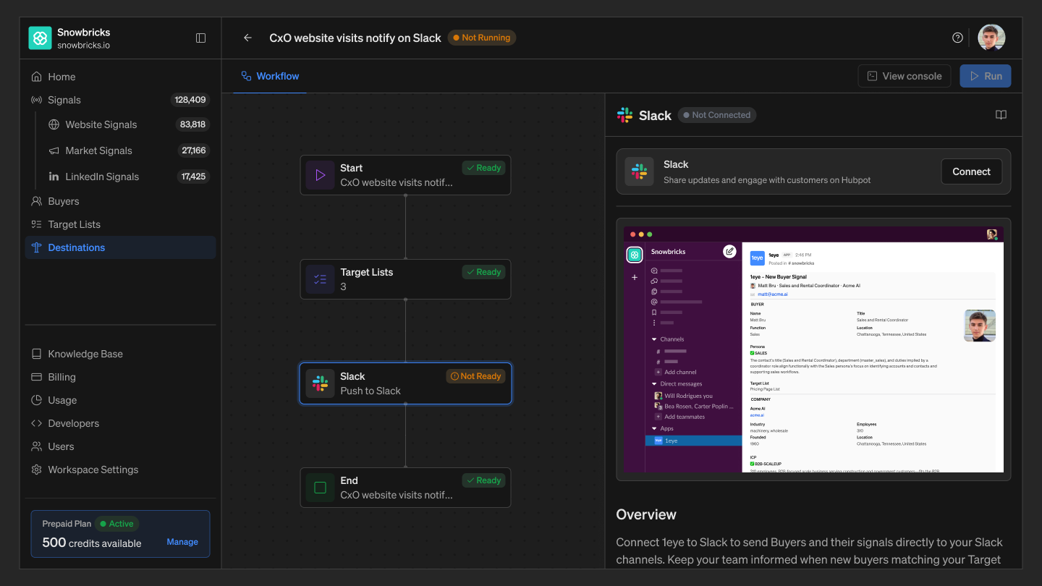1042x586 pixels.
Task: Click the Slack preview screenshot image
Action: tap(813, 349)
